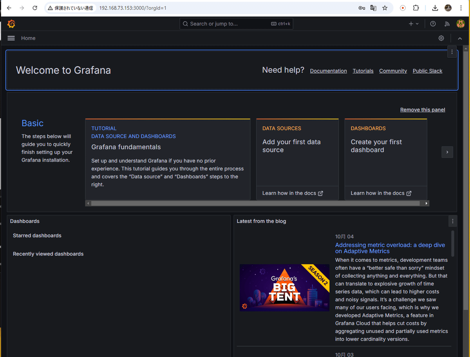Click the Big Tent blog thumbnail
Screen dimensions: 470x357
click(x=284, y=288)
